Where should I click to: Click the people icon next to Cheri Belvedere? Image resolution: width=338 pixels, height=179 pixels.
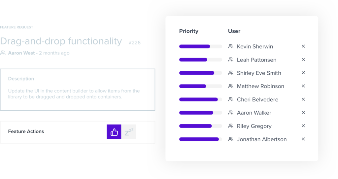coord(231,99)
